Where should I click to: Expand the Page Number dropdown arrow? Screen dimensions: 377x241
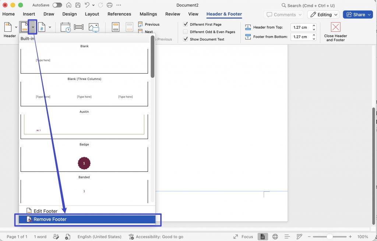[50, 27]
